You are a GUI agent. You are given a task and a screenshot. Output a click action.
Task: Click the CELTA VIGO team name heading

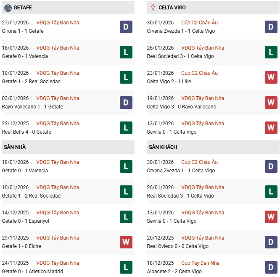point(172,8)
